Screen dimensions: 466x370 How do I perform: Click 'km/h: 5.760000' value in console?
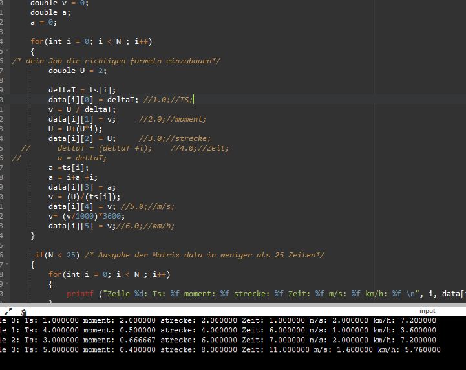[409, 350]
